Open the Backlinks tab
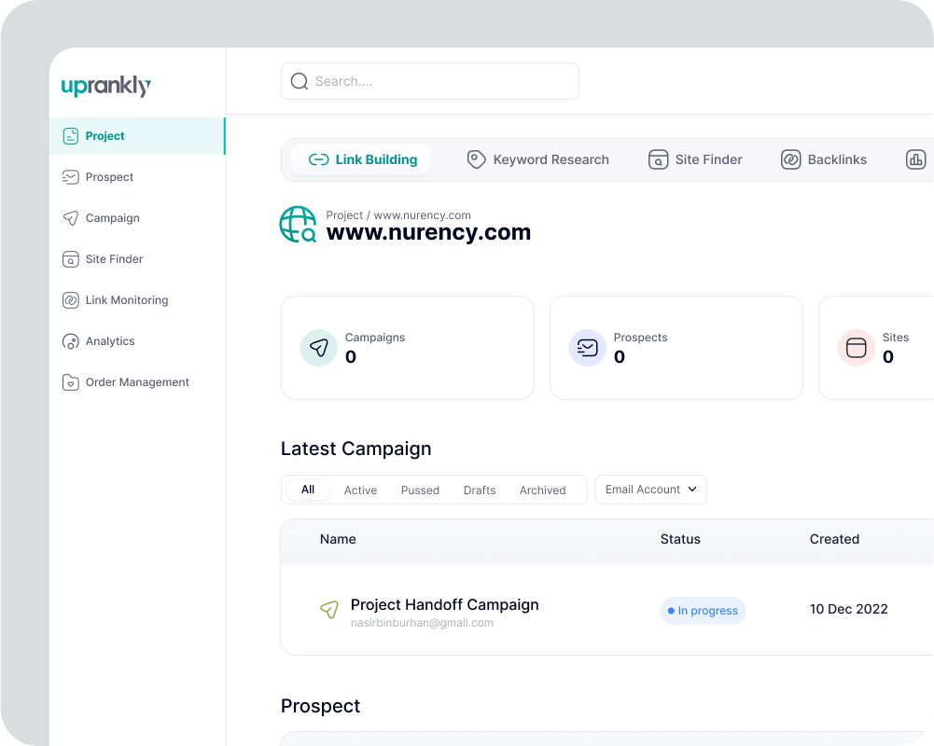 pos(824,159)
